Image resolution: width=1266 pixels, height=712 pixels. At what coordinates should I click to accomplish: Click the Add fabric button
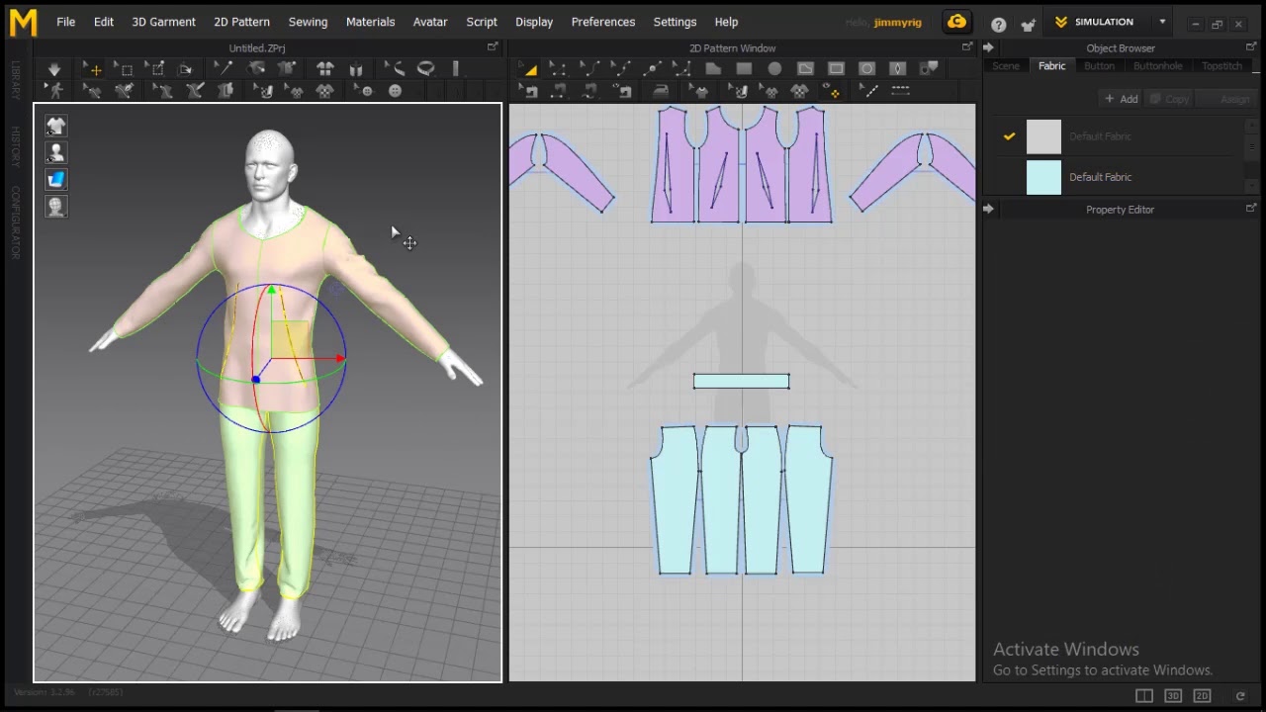point(1122,99)
